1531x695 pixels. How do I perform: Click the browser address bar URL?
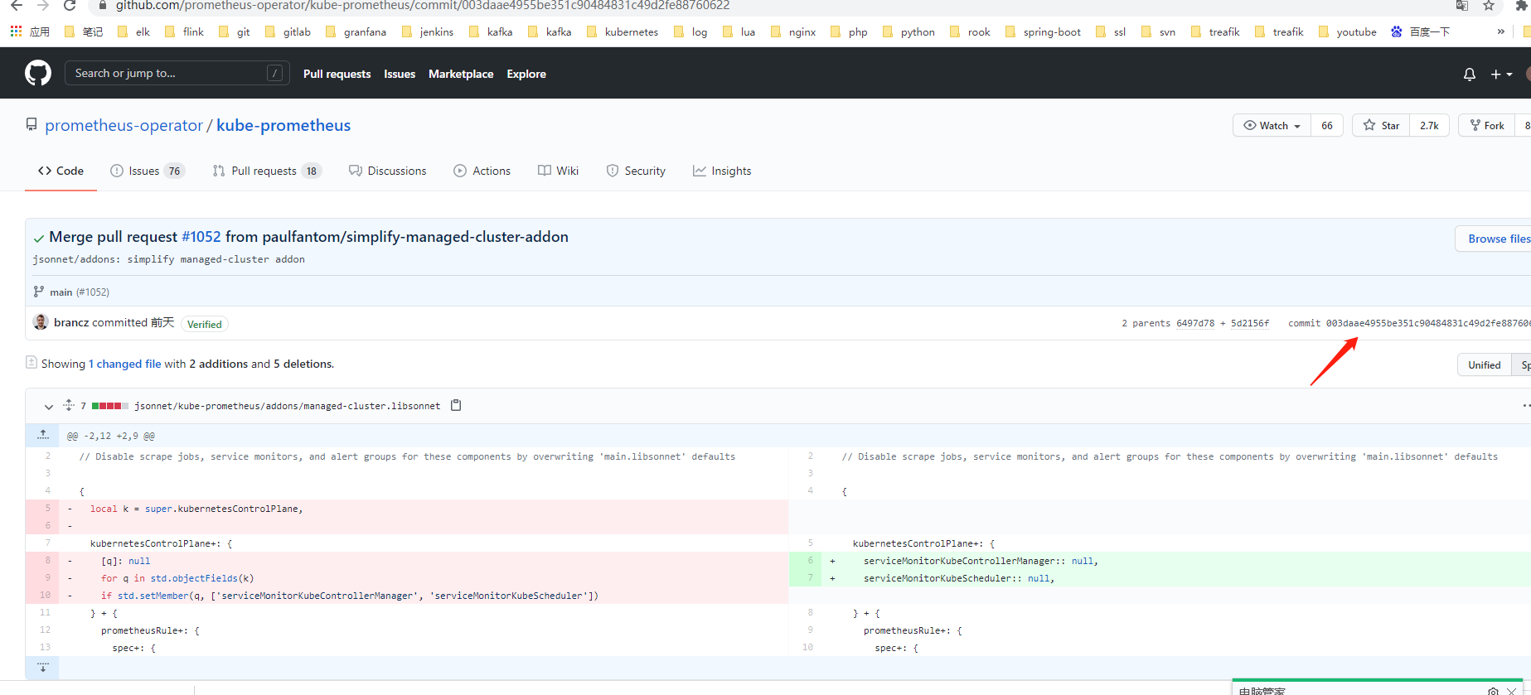(423, 5)
